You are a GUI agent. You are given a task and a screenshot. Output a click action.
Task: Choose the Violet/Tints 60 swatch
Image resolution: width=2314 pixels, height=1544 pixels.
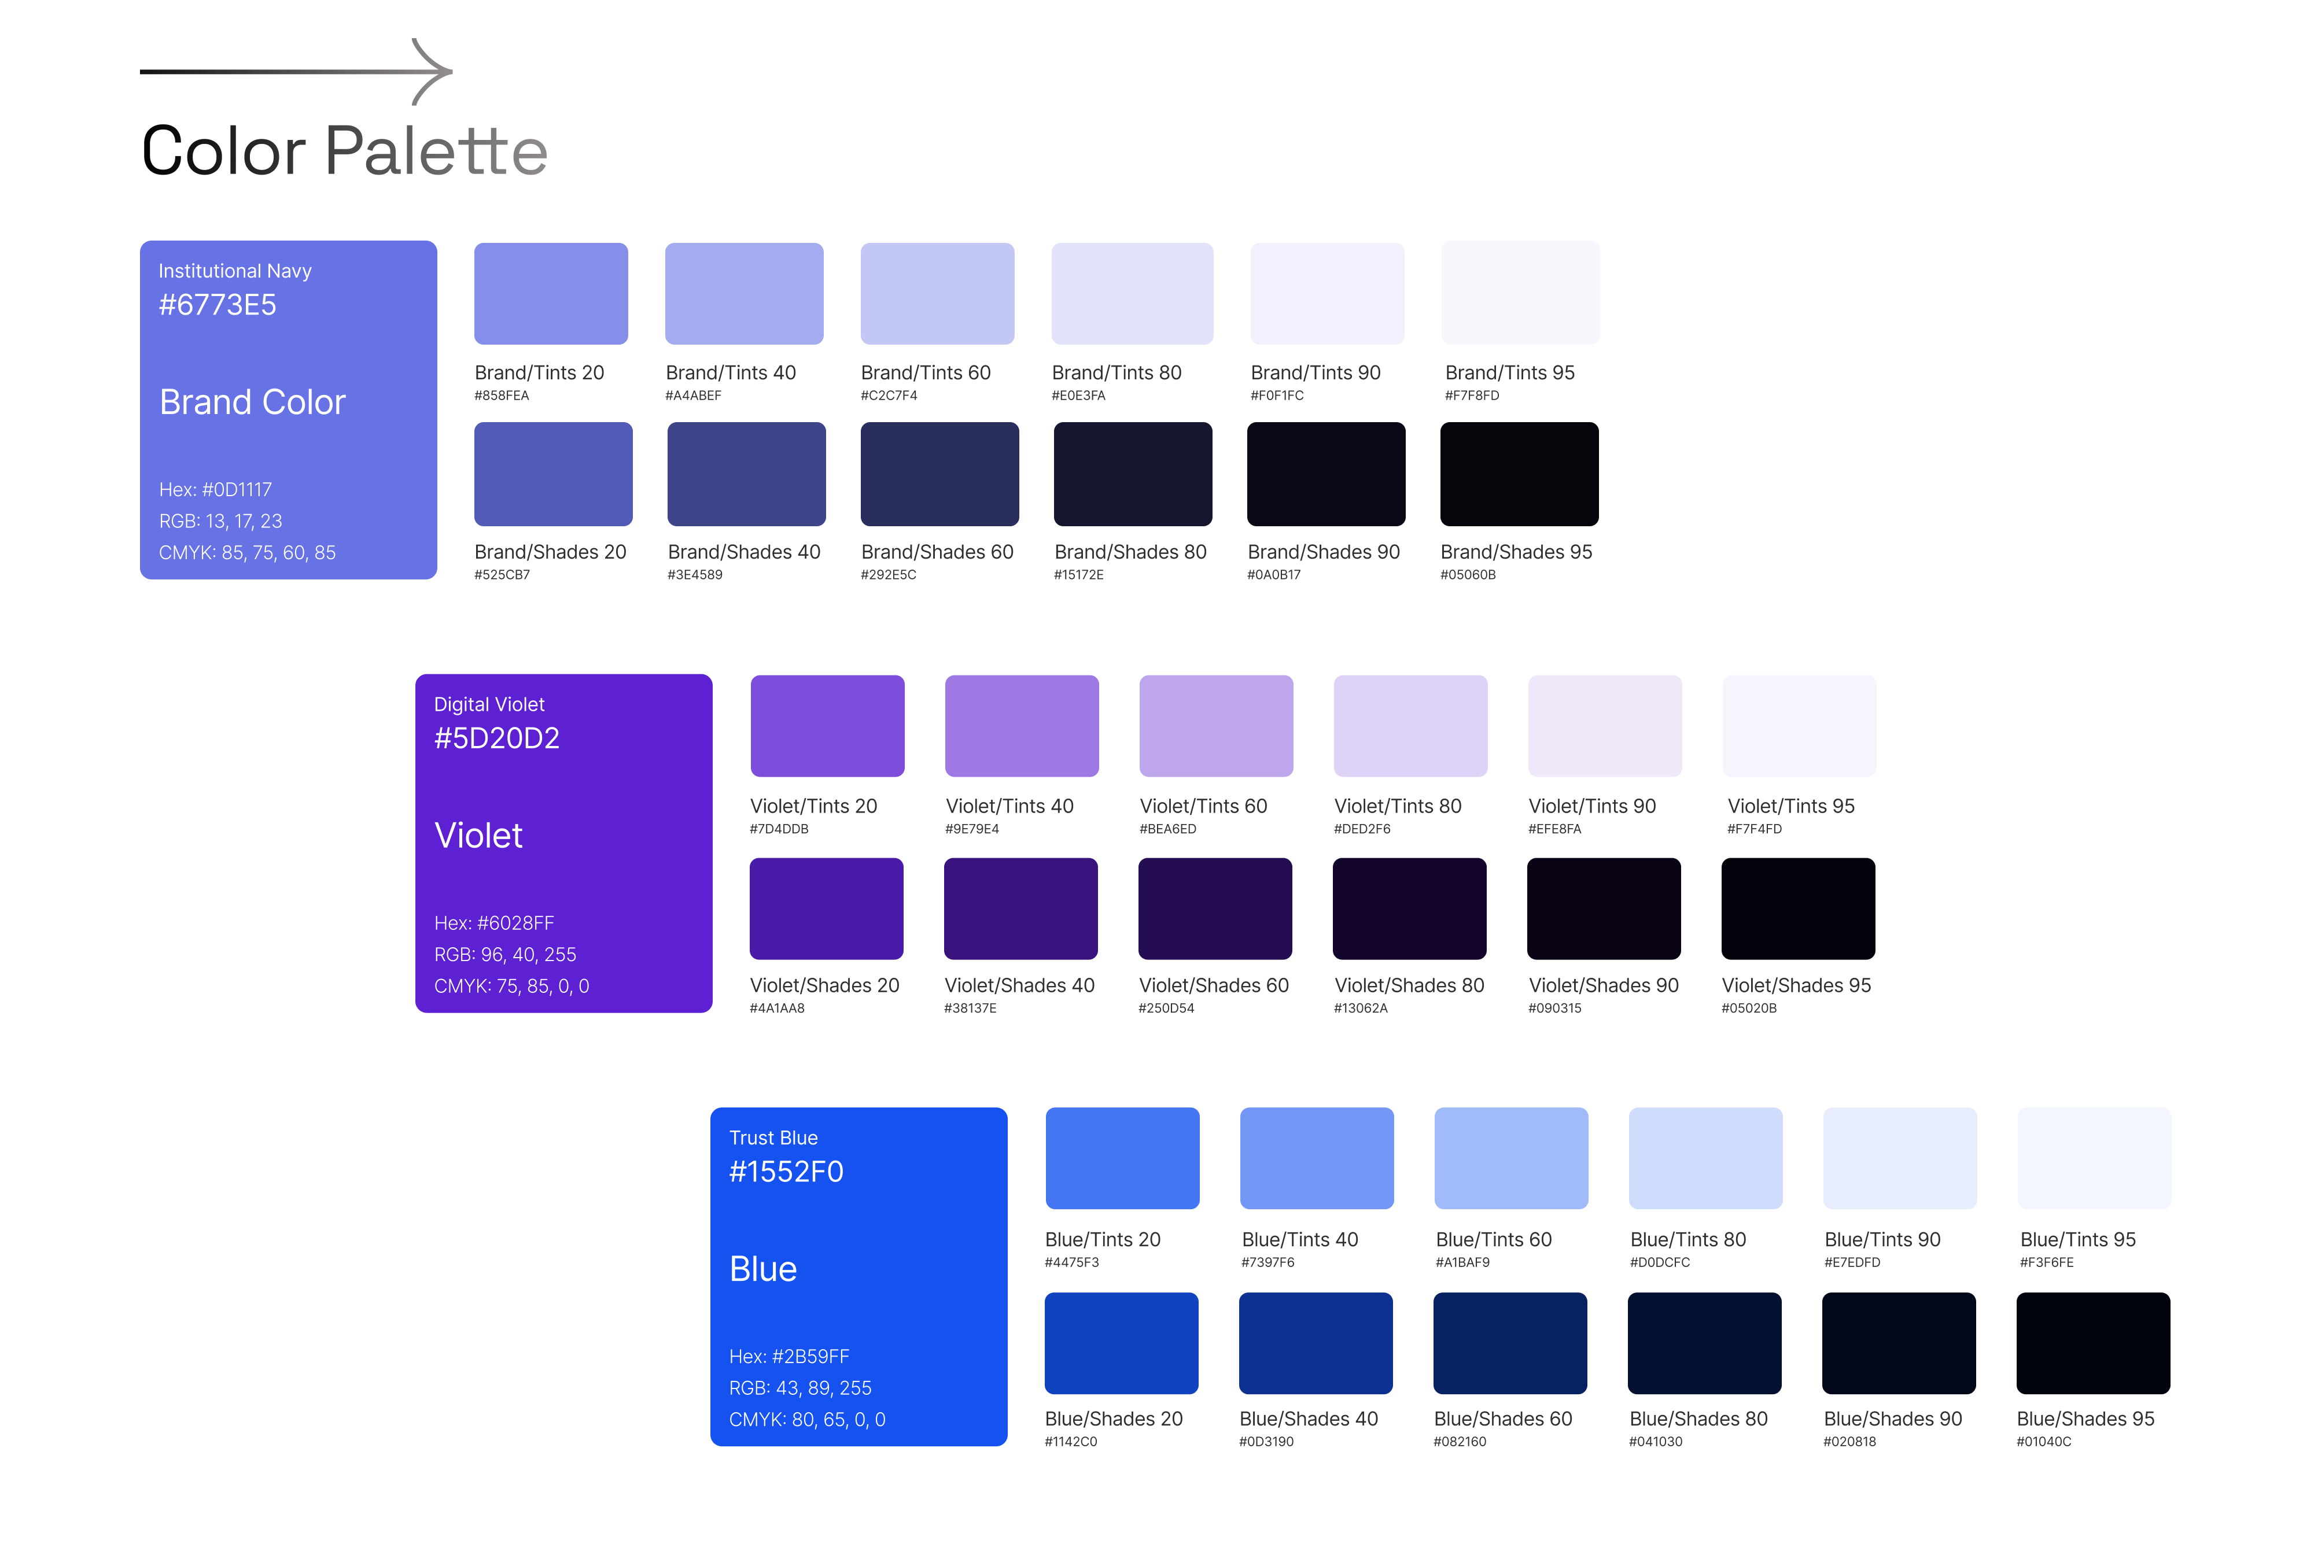1215,726
